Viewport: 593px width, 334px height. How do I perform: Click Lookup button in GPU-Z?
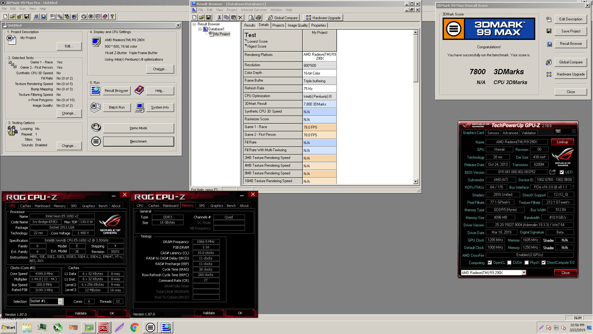coord(562,142)
